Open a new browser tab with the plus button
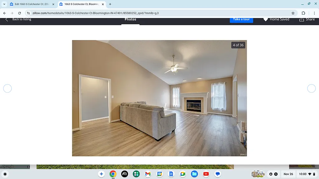 tap(109, 4)
